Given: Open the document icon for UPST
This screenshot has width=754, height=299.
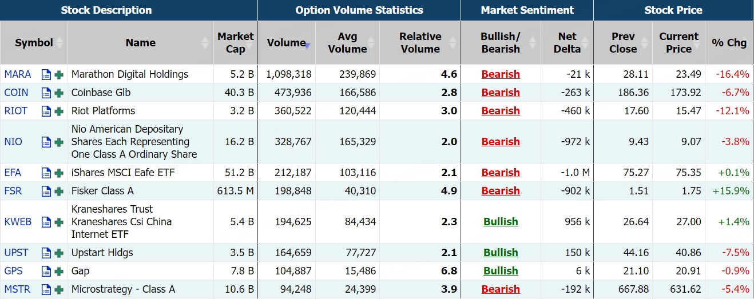Looking at the screenshot, I should [x=46, y=253].
